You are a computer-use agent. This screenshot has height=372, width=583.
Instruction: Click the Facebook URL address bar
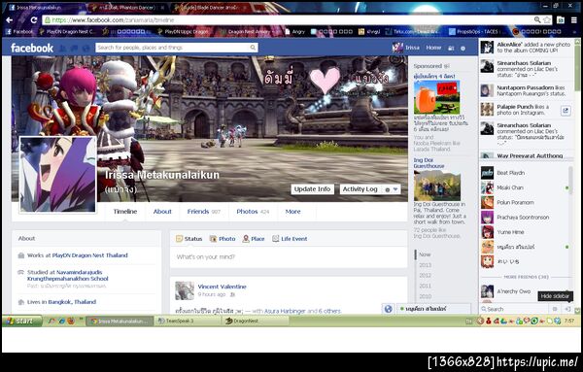click(289, 20)
